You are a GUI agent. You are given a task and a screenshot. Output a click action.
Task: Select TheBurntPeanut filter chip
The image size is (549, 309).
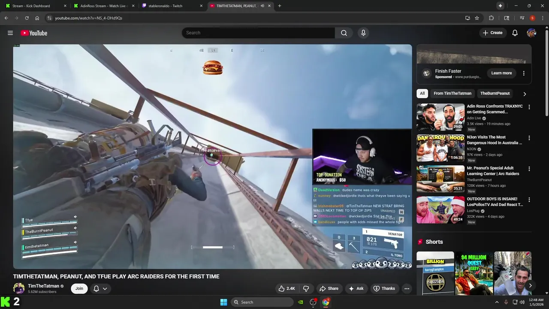click(x=495, y=94)
